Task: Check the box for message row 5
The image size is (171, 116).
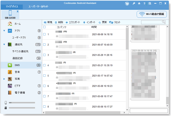Action: tap(44, 76)
